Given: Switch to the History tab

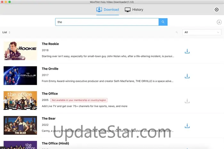Looking at the screenshot, I should pyautogui.click(x=134, y=10).
